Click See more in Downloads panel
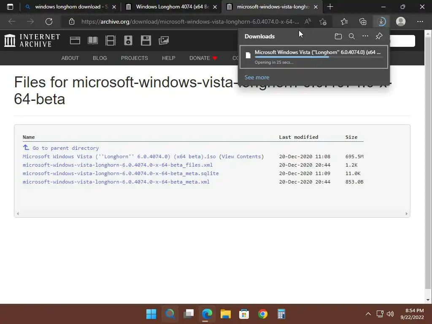Image resolution: width=432 pixels, height=324 pixels. (x=257, y=78)
